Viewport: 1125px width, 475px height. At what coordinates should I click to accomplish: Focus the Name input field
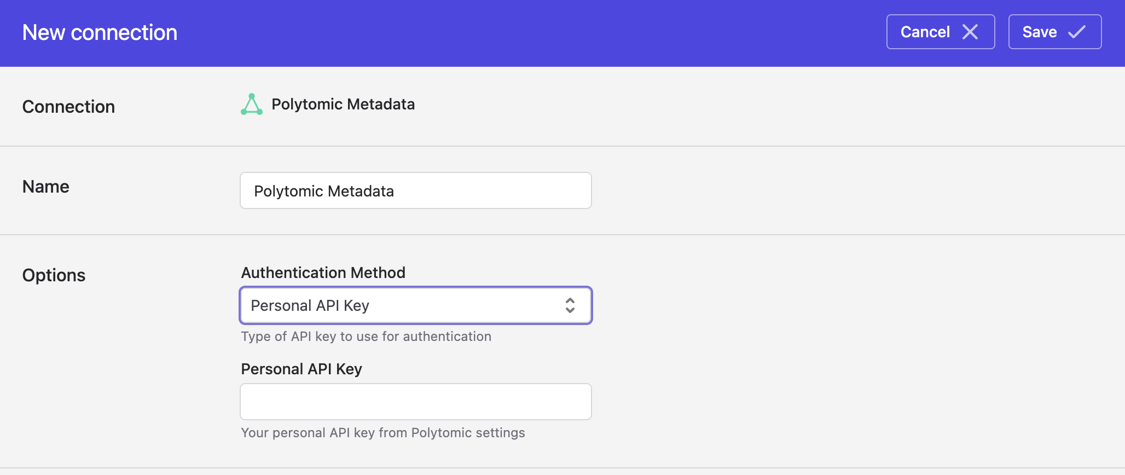click(416, 190)
